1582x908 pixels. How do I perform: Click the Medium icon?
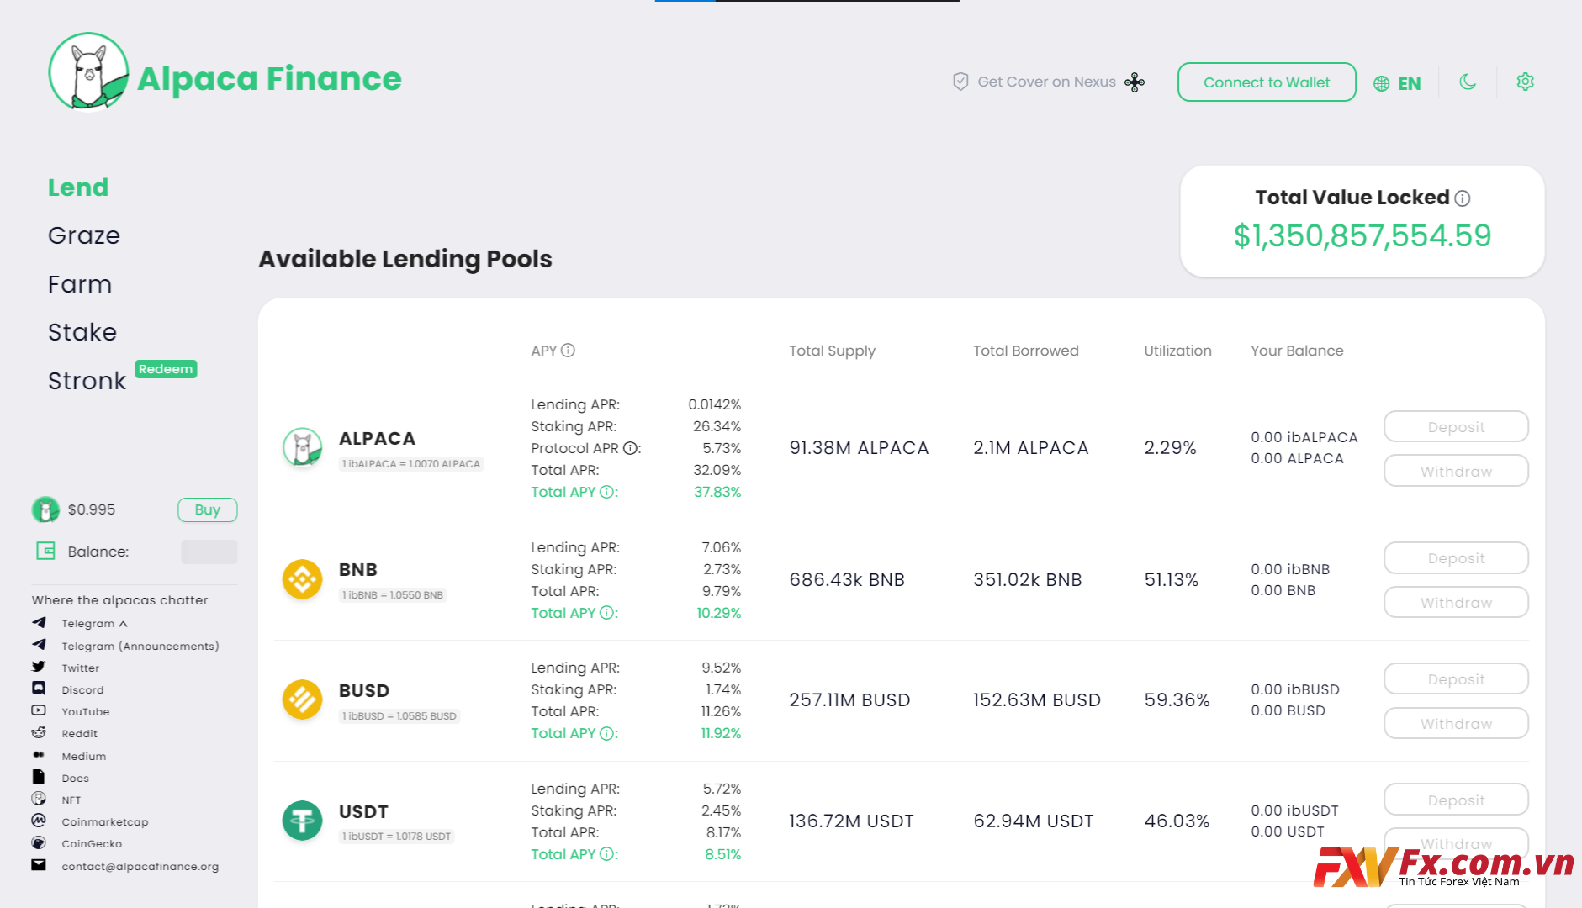39,755
